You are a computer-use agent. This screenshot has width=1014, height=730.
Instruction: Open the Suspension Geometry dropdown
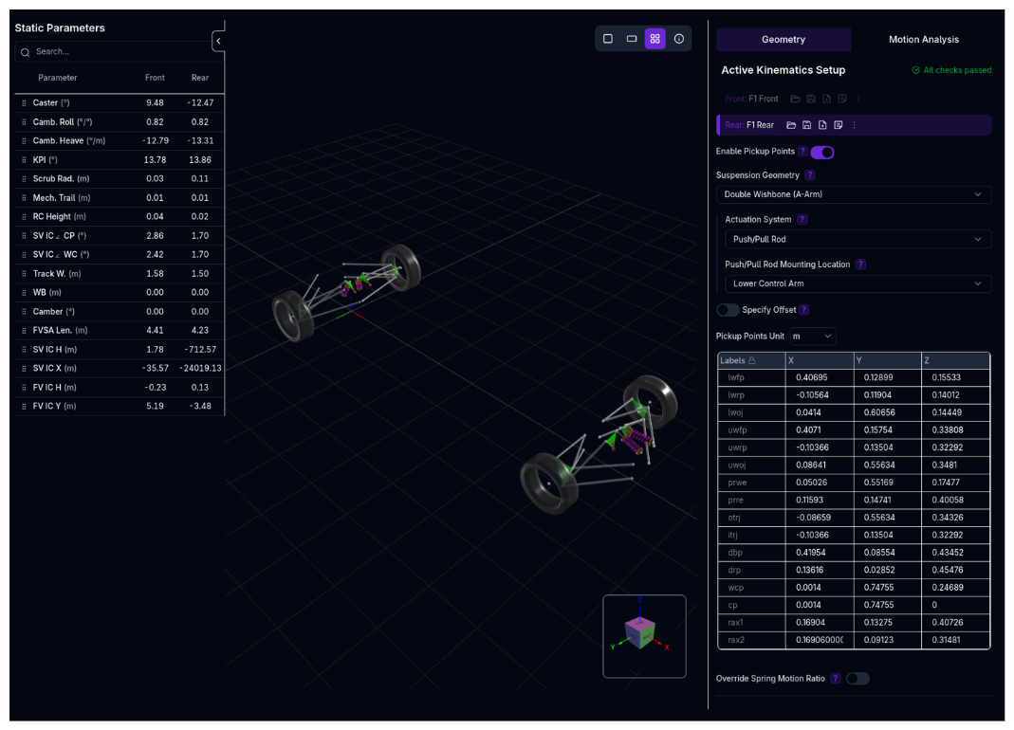pos(854,194)
